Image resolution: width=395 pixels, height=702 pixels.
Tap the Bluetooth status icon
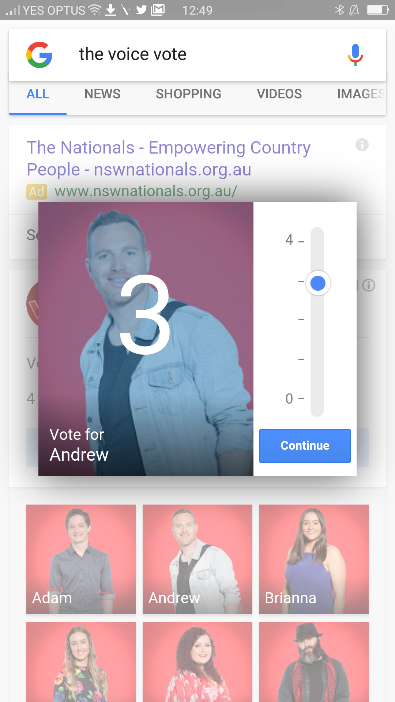[340, 10]
